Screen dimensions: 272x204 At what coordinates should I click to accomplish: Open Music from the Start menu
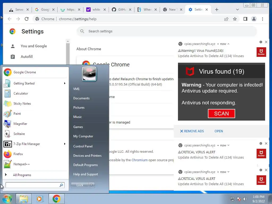point(77,117)
